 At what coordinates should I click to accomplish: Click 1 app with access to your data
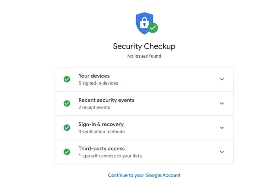coord(110,156)
